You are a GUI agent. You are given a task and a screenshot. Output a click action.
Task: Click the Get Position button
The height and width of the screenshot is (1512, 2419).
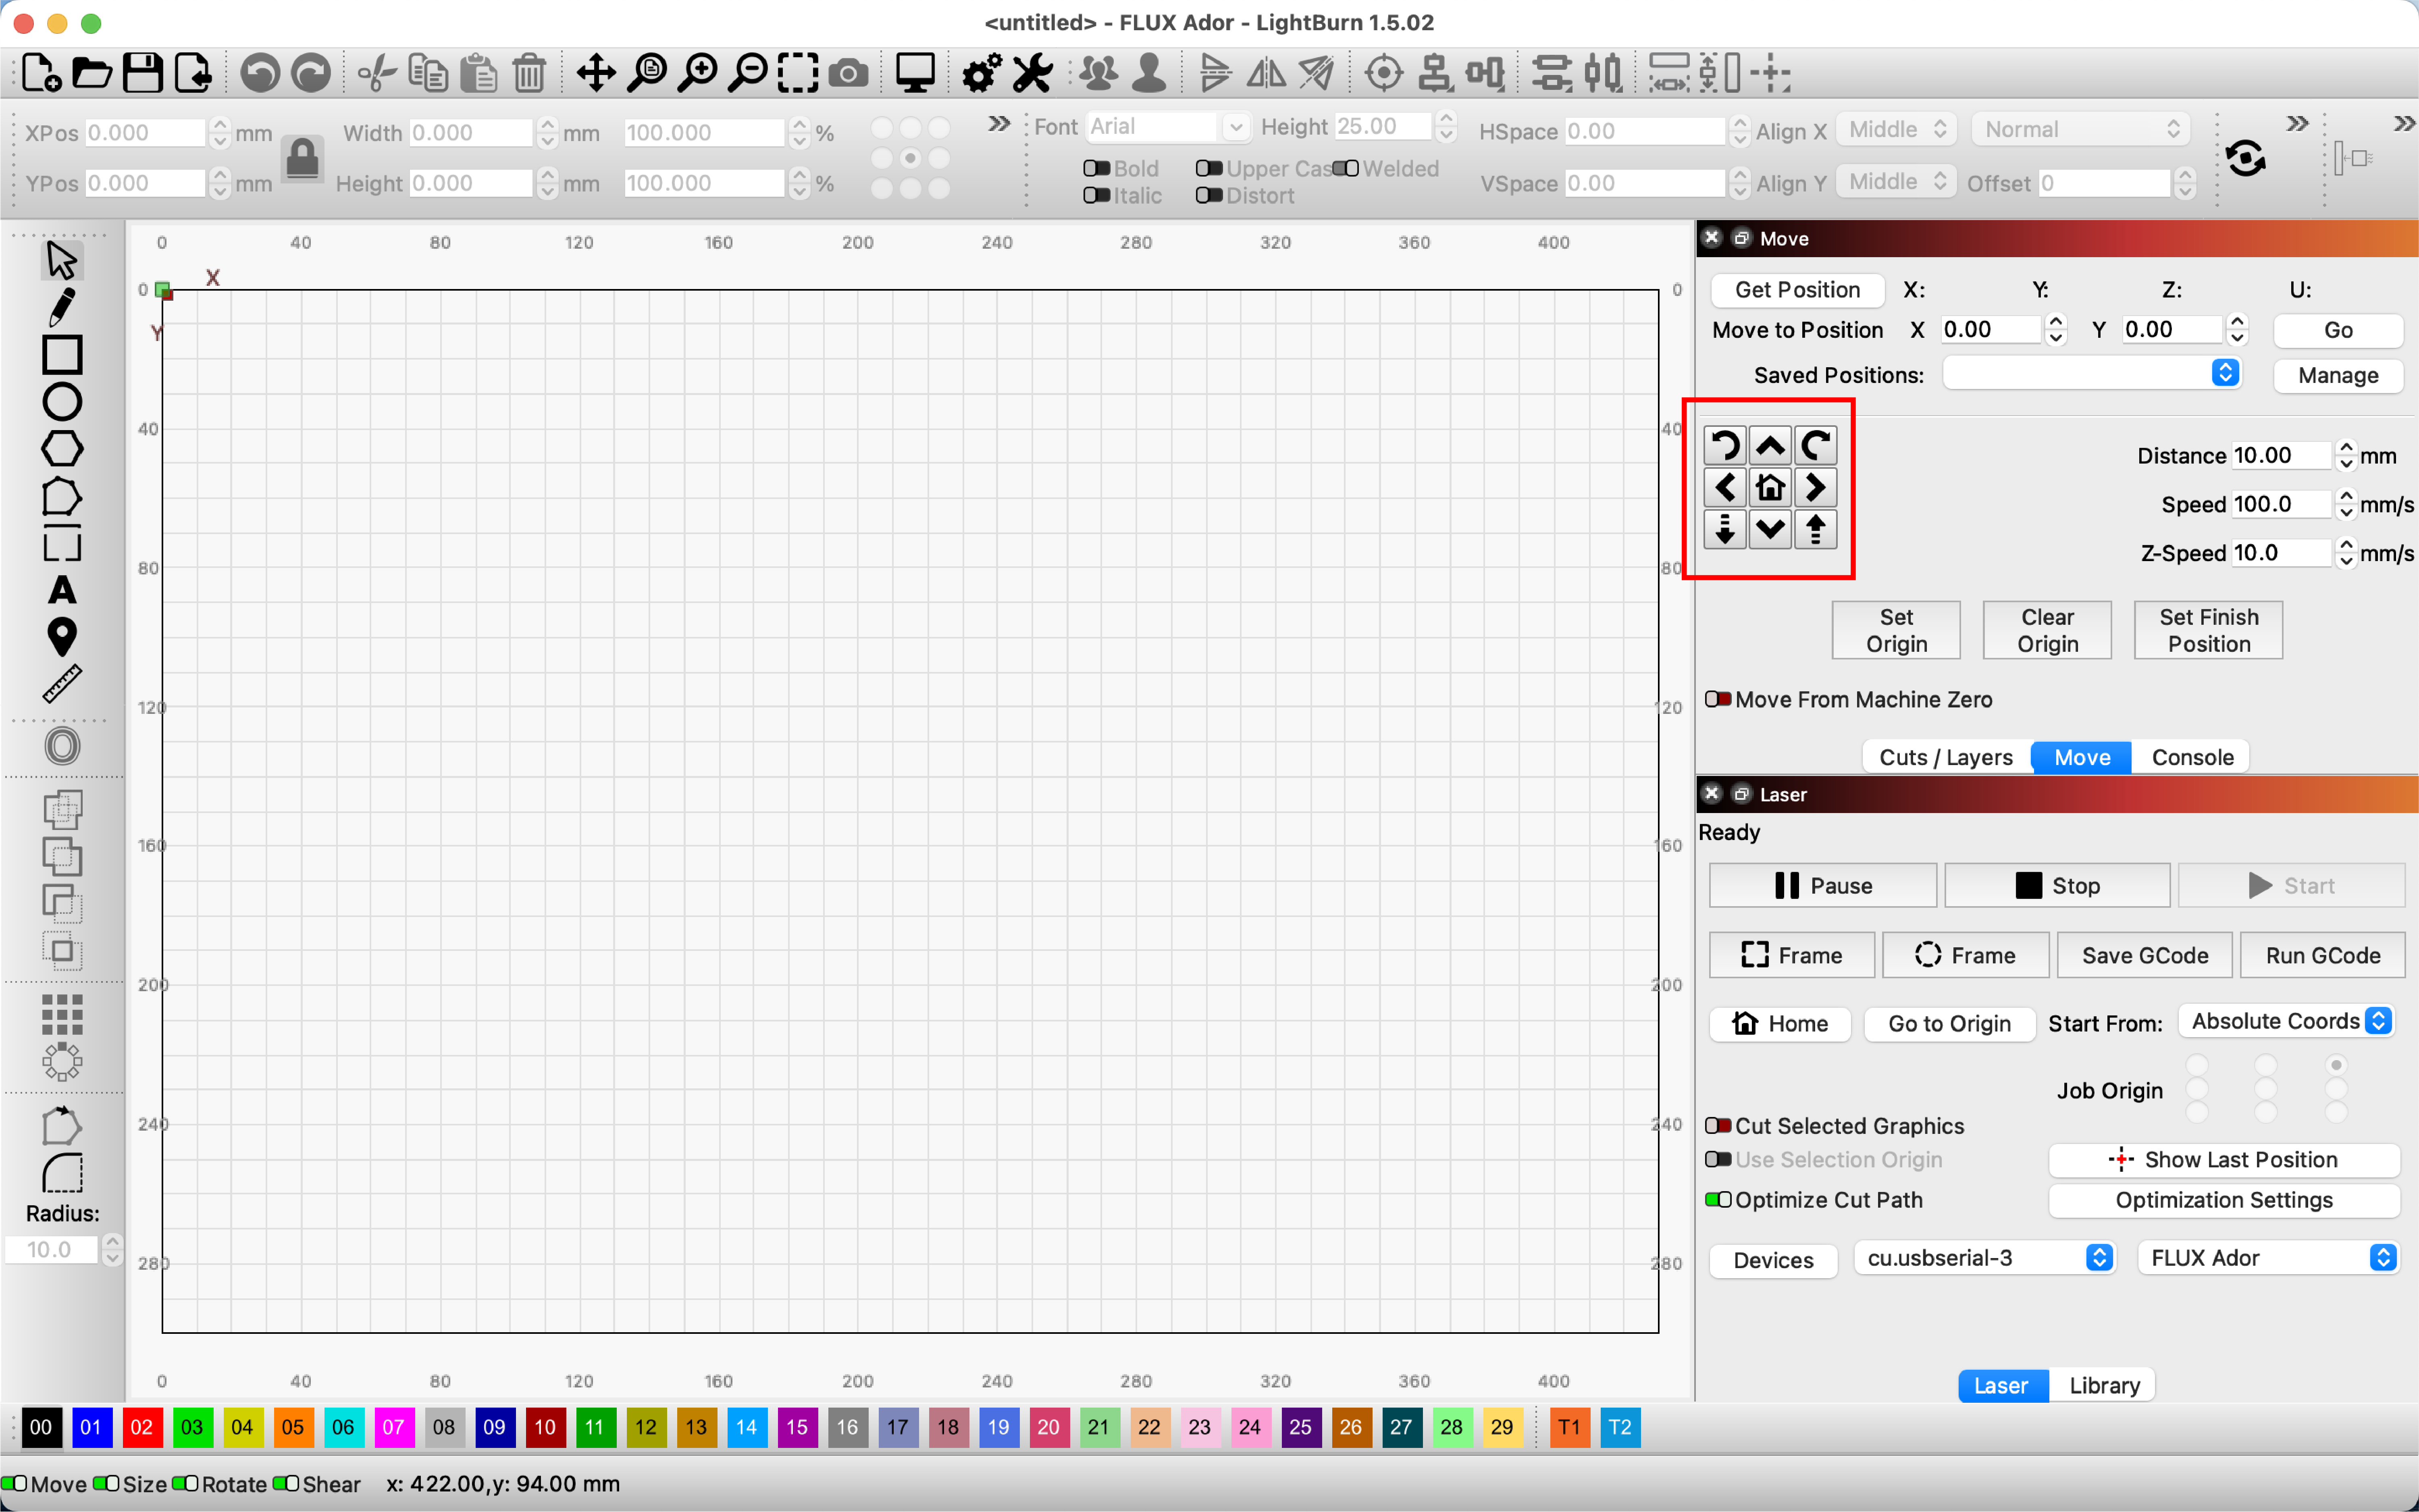(x=1797, y=290)
